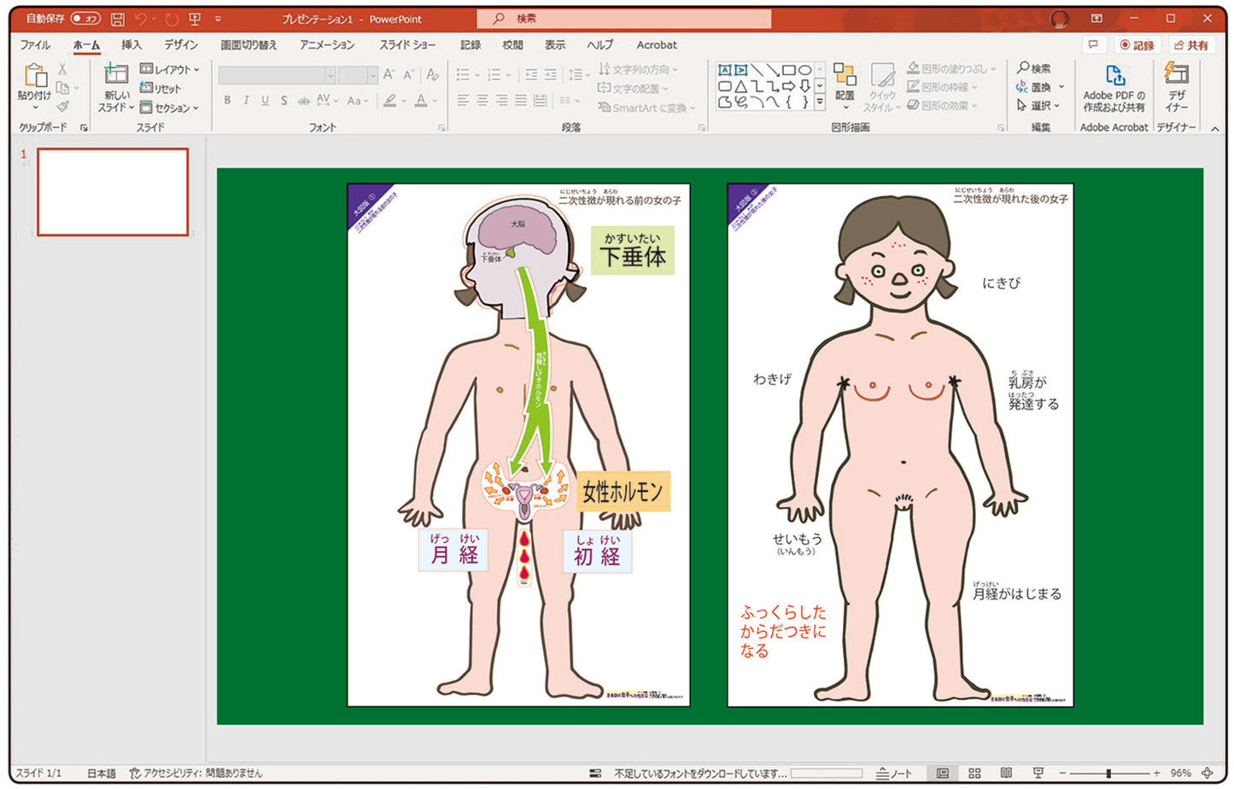
Task: Select the rectangle shape in shapes gallery
Action: tap(789, 70)
